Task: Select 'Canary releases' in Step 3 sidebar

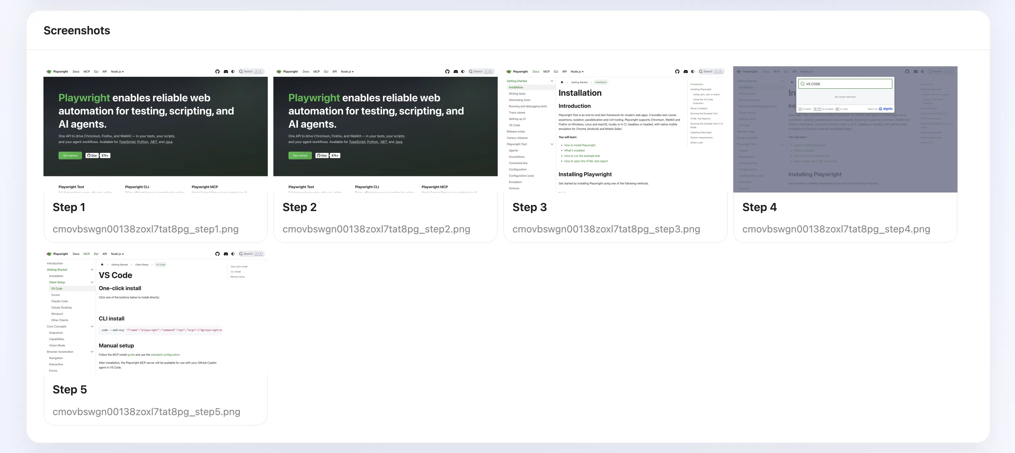Action: coord(517,138)
